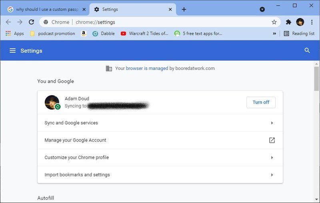Open a new tab with the plus icon

coord(184,9)
